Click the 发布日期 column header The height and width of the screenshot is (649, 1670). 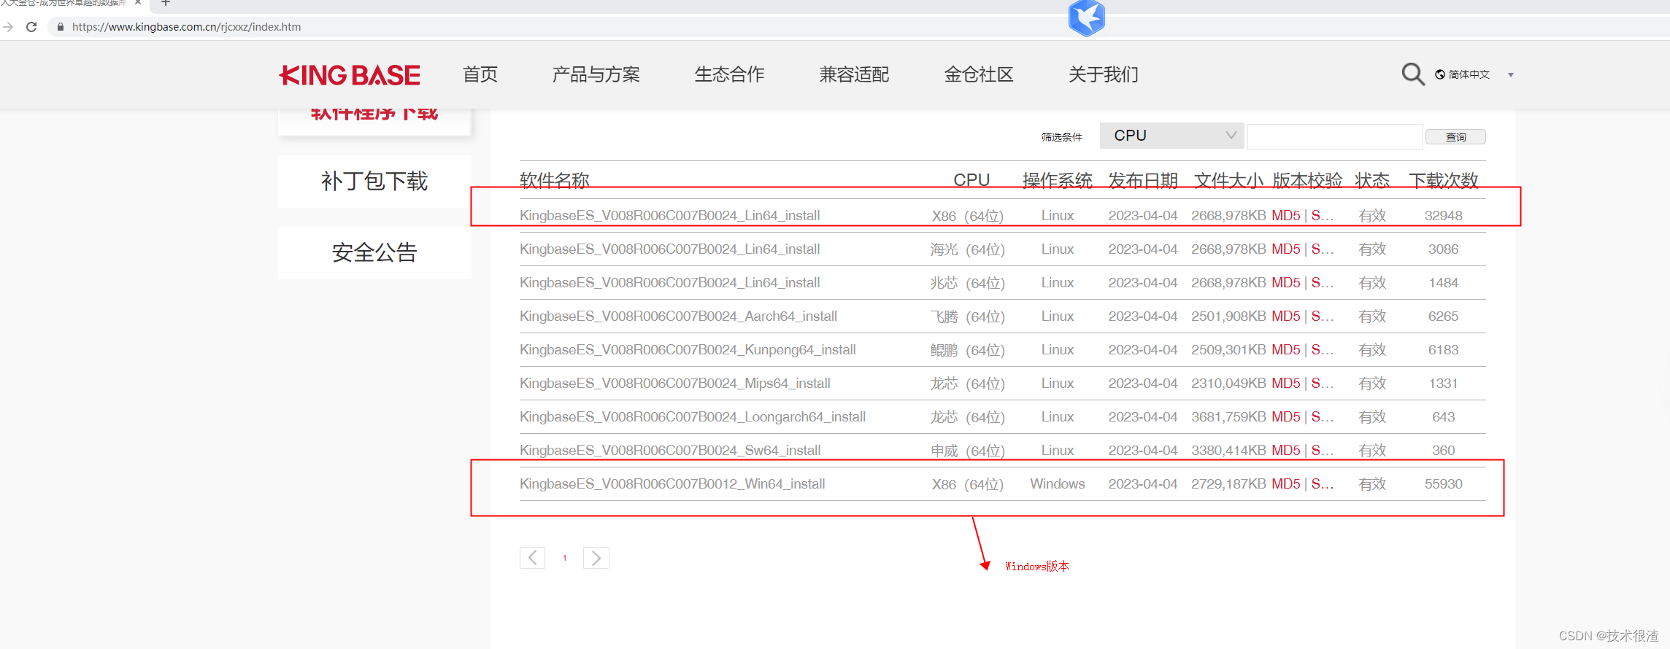[x=1143, y=180]
